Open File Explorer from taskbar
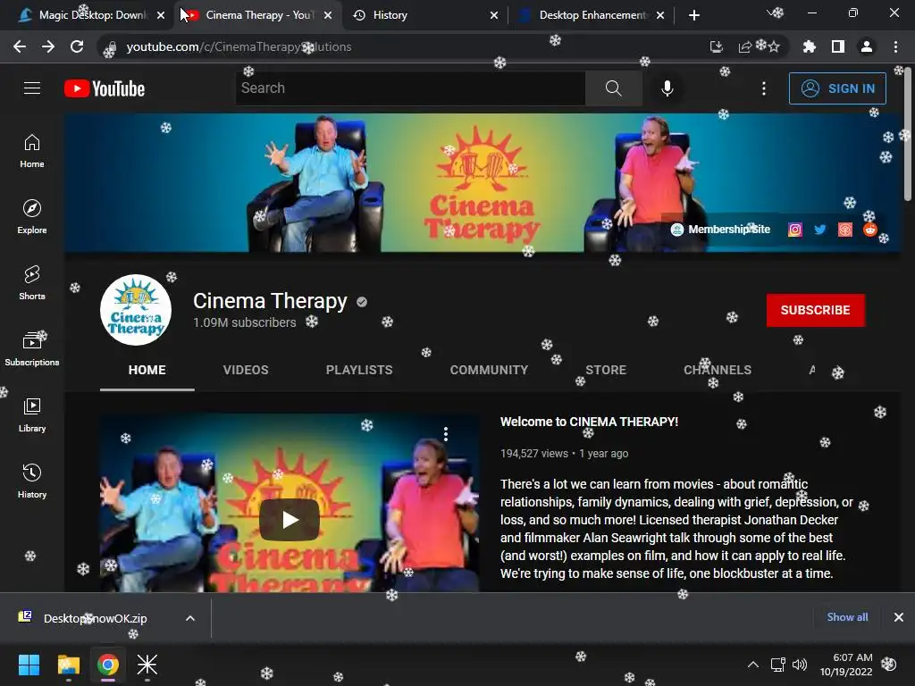The width and height of the screenshot is (915, 686). pos(69,665)
